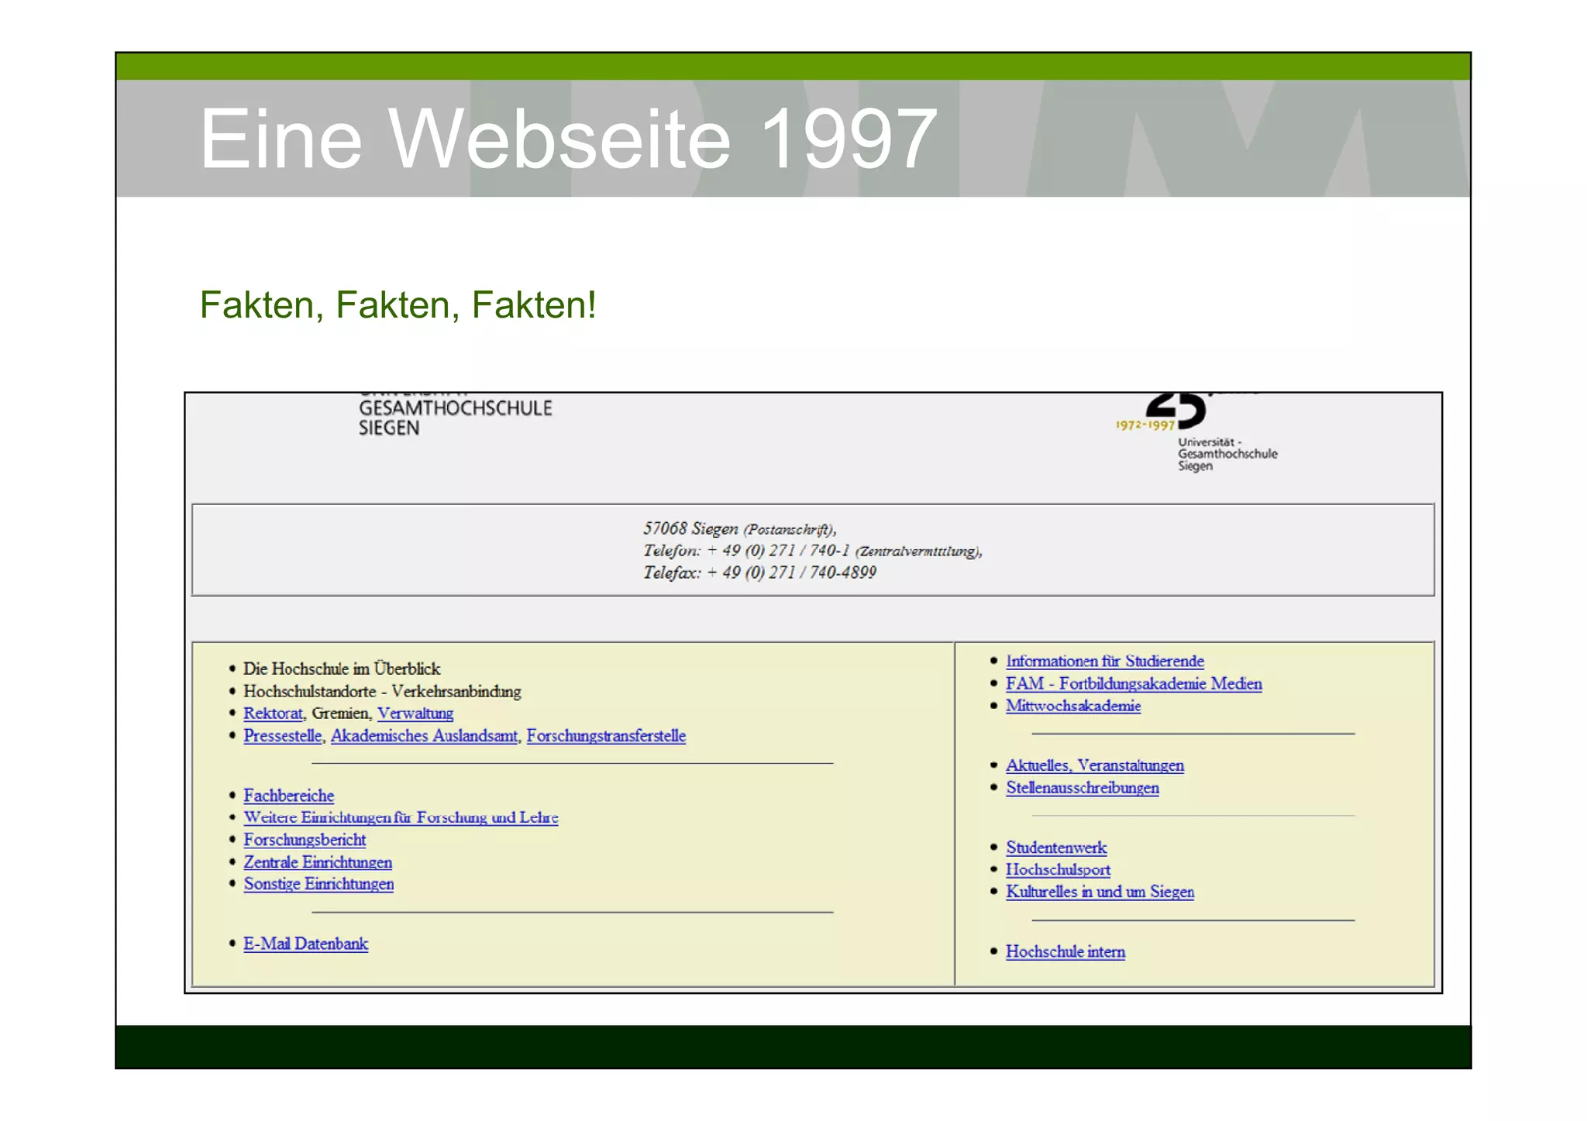Open the Hochschulsport link
Screen dimensions: 1587x1121
1058,870
